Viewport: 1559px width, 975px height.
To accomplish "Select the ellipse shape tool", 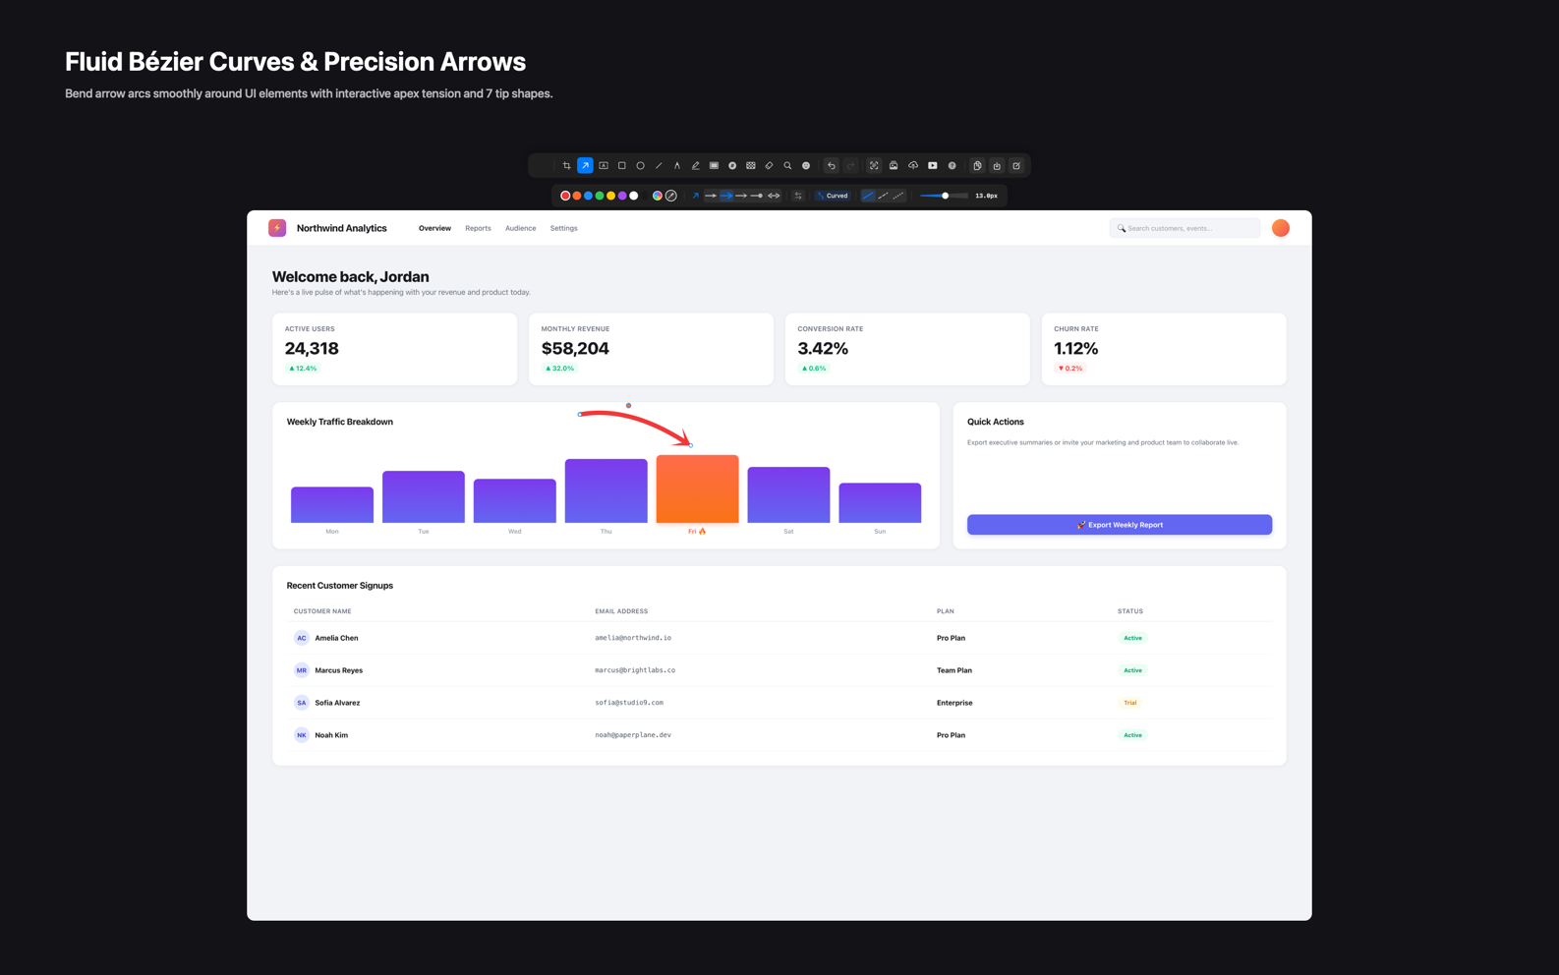I will (640, 165).
